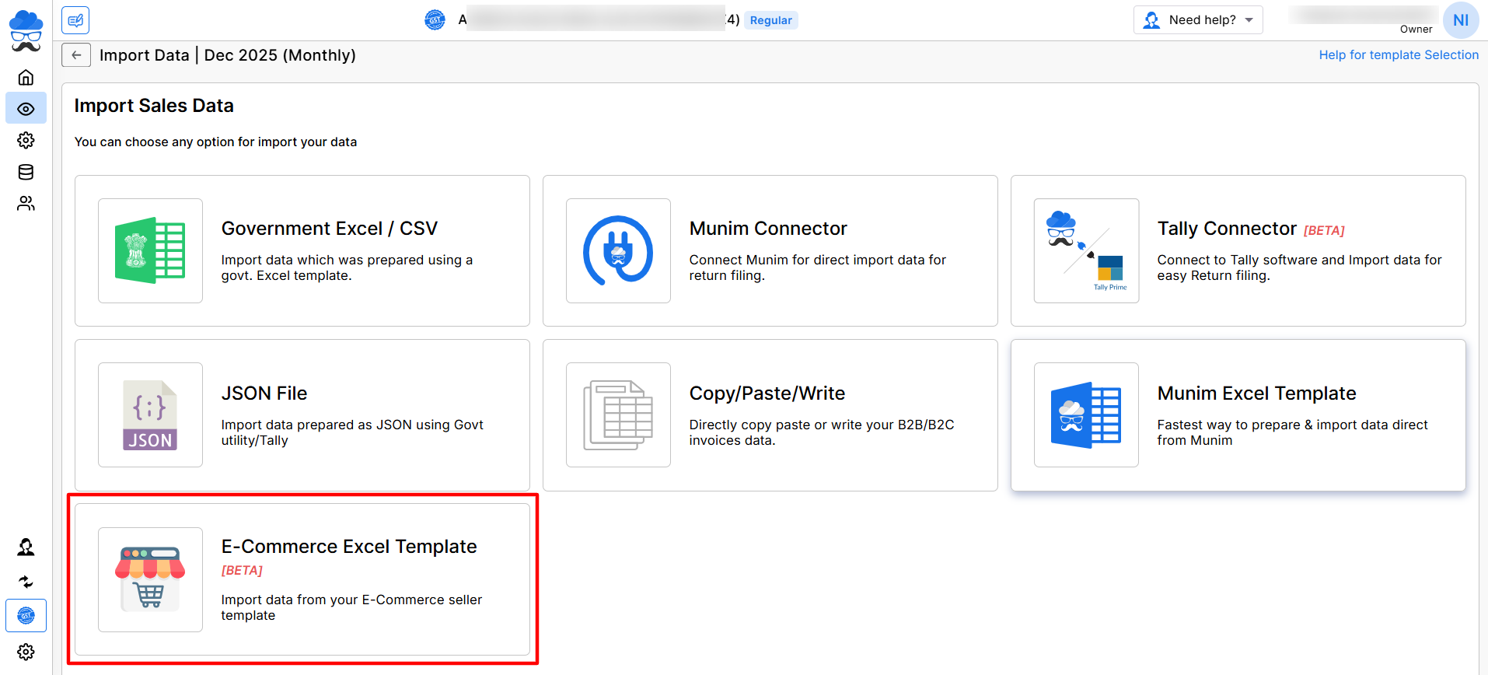Image resolution: width=1488 pixels, height=675 pixels.
Task: Go back using the arrow button
Action: (76, 55)
